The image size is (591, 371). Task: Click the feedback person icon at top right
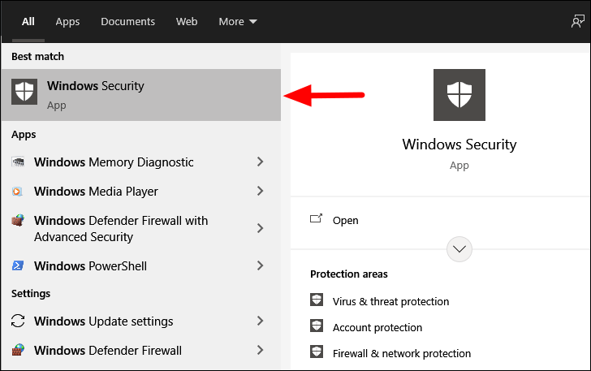577,21
